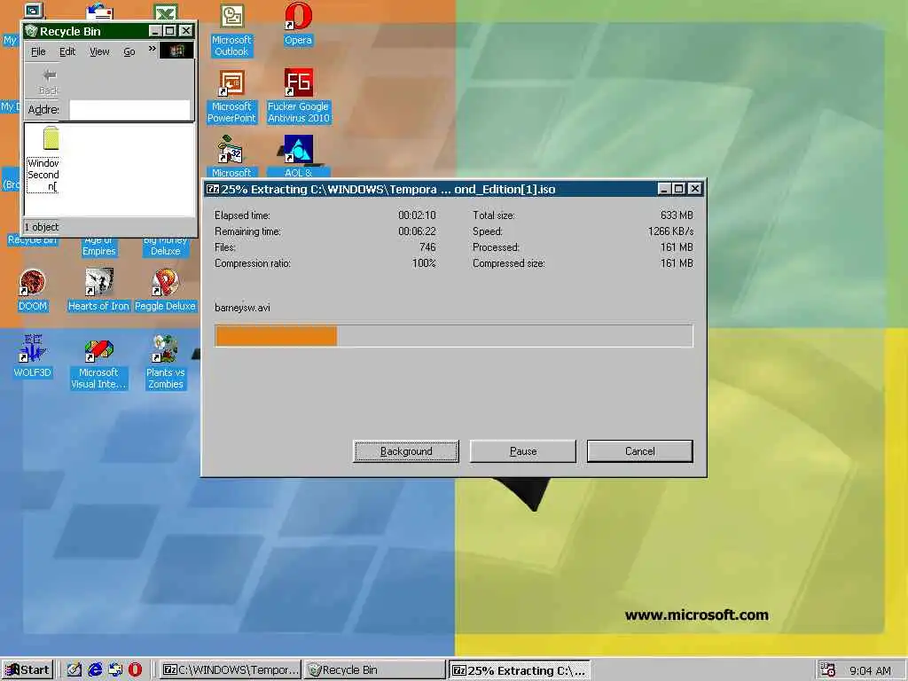Click the 9:04 AM clock in the tray
Screen dimensions: 908x681
(x=871, y=670)
